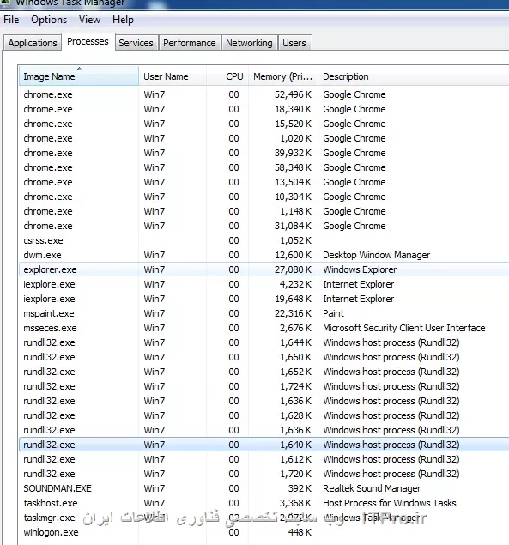
Task: Select the Processes tab
Action: (88, 42)
